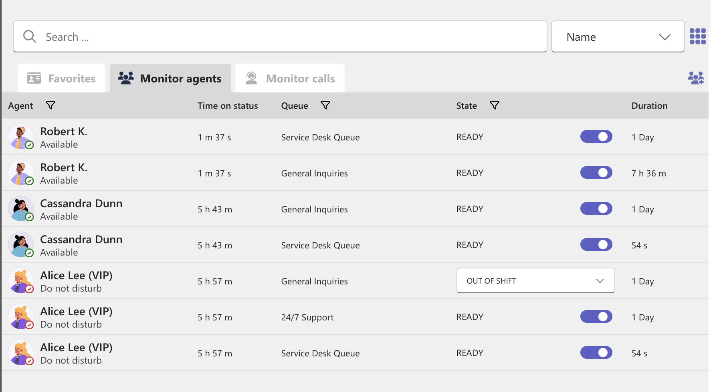Click Cassandra Dunn's Service Desk Queue cell
Viewport: 711px width, 392px height.
pyautogui.click(x=320, y=245)
